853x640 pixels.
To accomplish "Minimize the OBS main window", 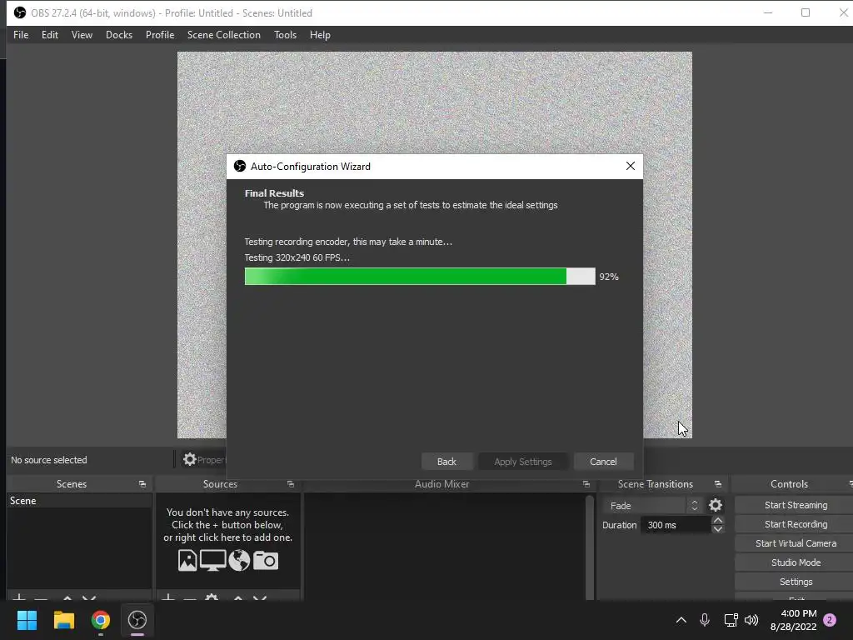I will tap(767, 12).
